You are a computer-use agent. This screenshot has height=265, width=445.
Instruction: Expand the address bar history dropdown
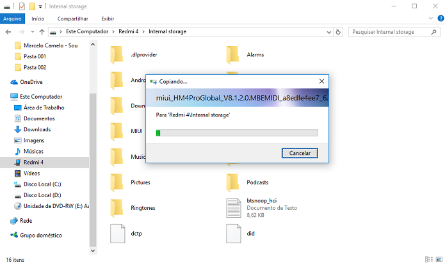click(x=329, y=32)
